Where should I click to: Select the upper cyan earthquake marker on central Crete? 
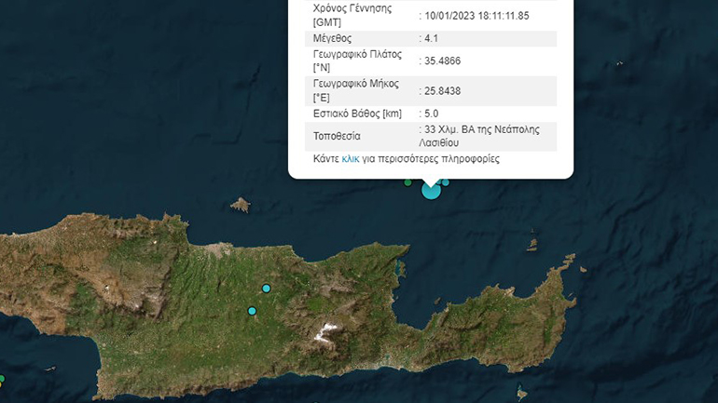[266, 289]
